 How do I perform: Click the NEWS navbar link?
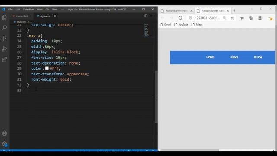234,58
